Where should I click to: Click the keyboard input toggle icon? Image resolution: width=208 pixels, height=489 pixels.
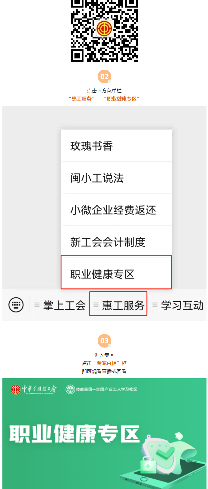point(16,305)
